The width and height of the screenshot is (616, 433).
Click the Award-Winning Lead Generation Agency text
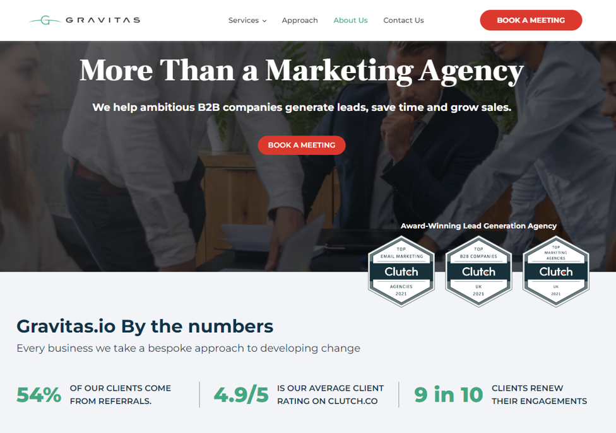click(x=478, y=226)
